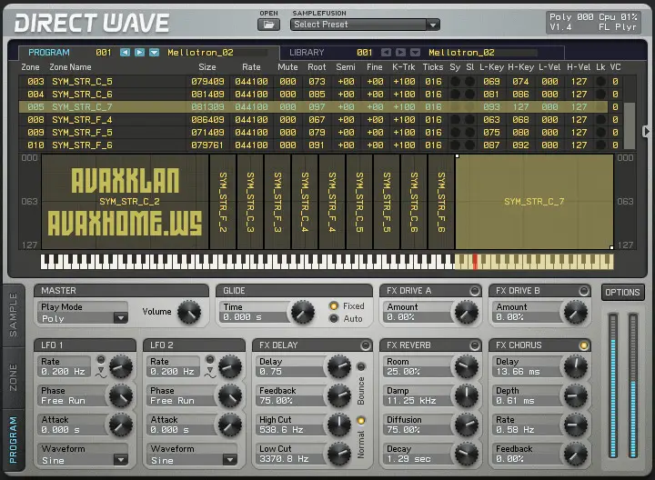
Task: Click LFO 1 waveform shape icon below LED
Action: click(101, 373)
